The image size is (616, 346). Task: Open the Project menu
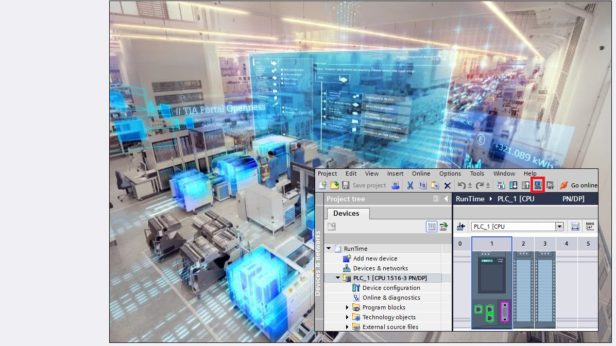point(327,174)
